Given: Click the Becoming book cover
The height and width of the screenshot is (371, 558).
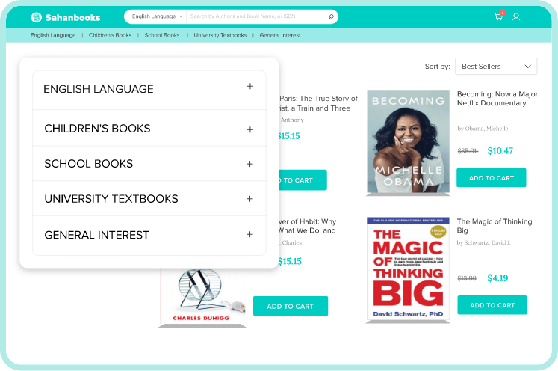Looking at the screenshot, I should [408, 141].
